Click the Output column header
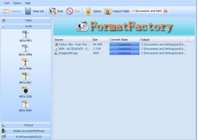 164,40
